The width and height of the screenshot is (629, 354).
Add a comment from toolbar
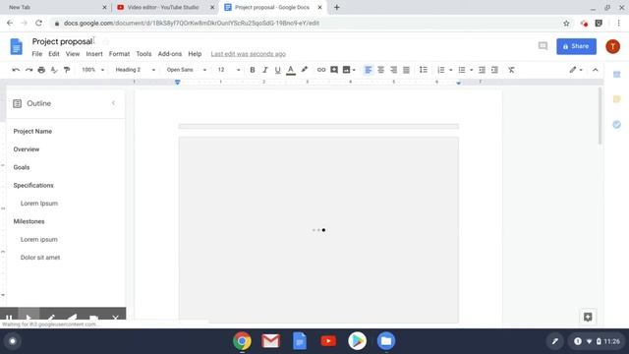click(x=334, y=70)
